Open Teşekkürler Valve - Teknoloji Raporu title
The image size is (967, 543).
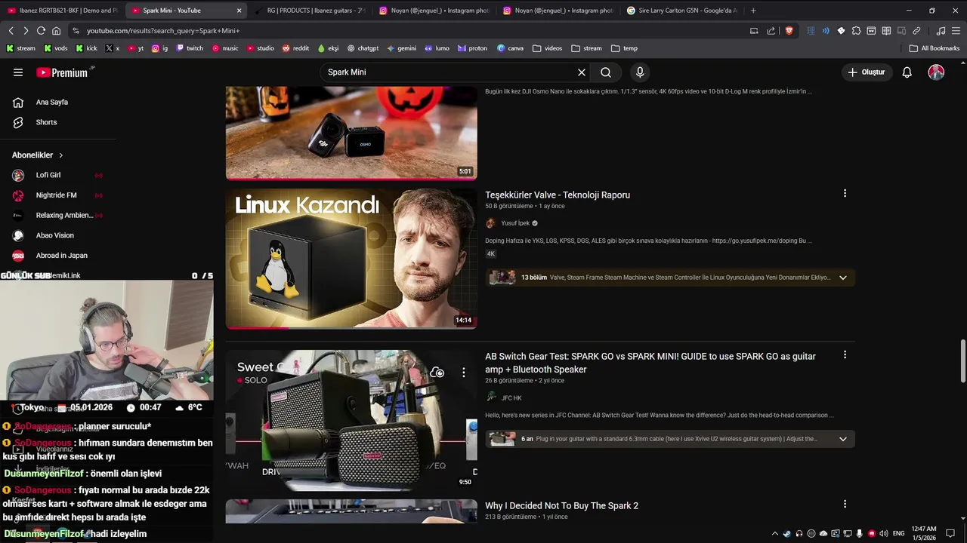tap(558, 195)
